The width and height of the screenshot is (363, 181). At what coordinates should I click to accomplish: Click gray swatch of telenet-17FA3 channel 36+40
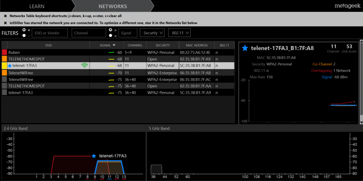(x=4, y=93)
